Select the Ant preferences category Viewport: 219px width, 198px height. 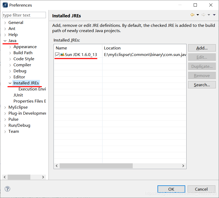(12, 28)
